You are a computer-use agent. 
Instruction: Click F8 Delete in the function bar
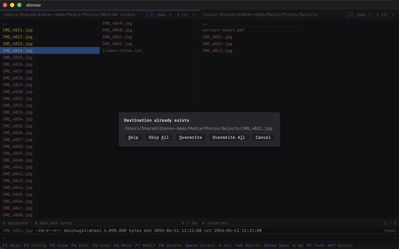[170, 245]
